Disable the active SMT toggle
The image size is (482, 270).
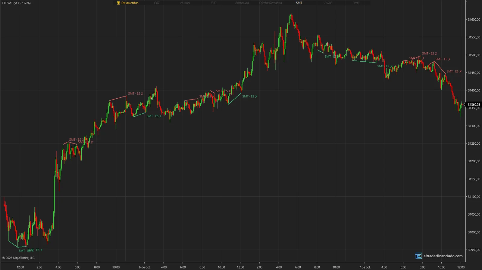point(299,3)
